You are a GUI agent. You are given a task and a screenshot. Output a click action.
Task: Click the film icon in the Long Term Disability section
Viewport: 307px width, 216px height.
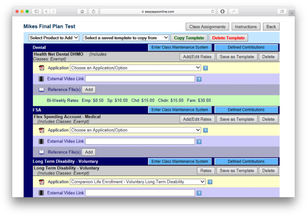pyautogui.click(x=41, y=193)
